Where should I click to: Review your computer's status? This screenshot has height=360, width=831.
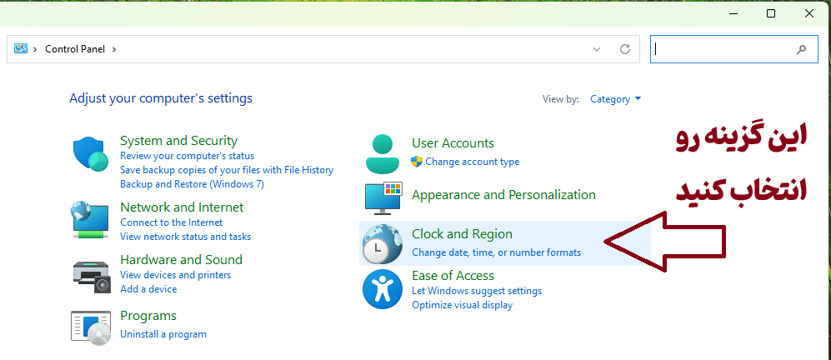coord(187,156)
